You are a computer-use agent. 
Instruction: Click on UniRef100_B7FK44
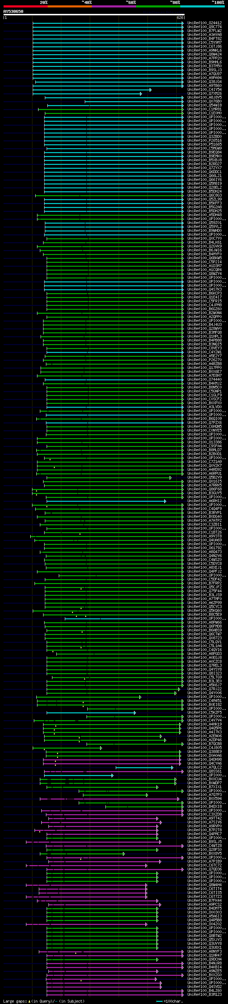(x=204, y=900)
